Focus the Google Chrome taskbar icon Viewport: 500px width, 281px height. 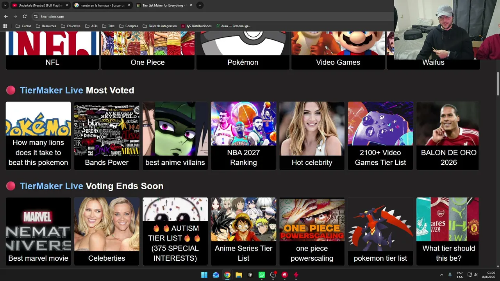[227, 275]
